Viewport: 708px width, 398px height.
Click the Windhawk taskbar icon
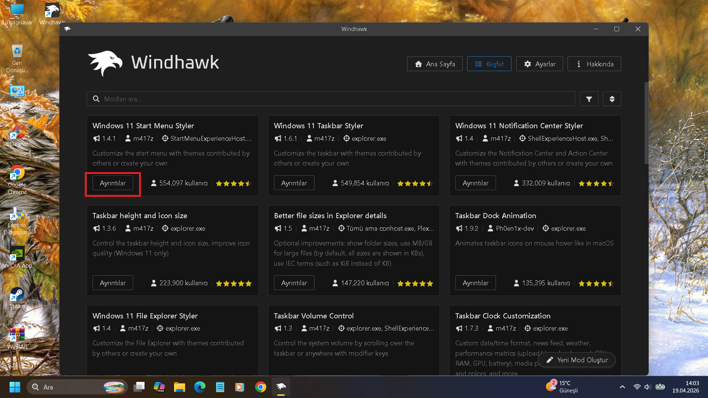281,387
